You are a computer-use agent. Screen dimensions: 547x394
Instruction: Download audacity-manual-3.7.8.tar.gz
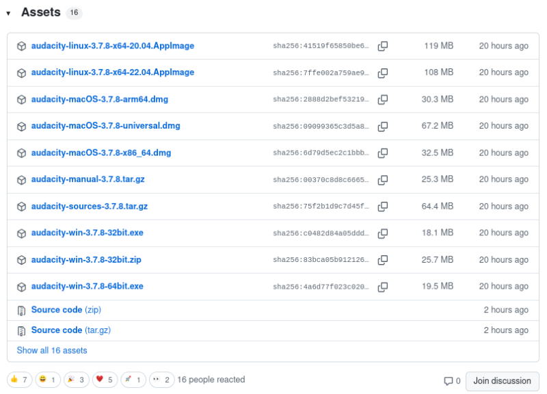point(88,179)
